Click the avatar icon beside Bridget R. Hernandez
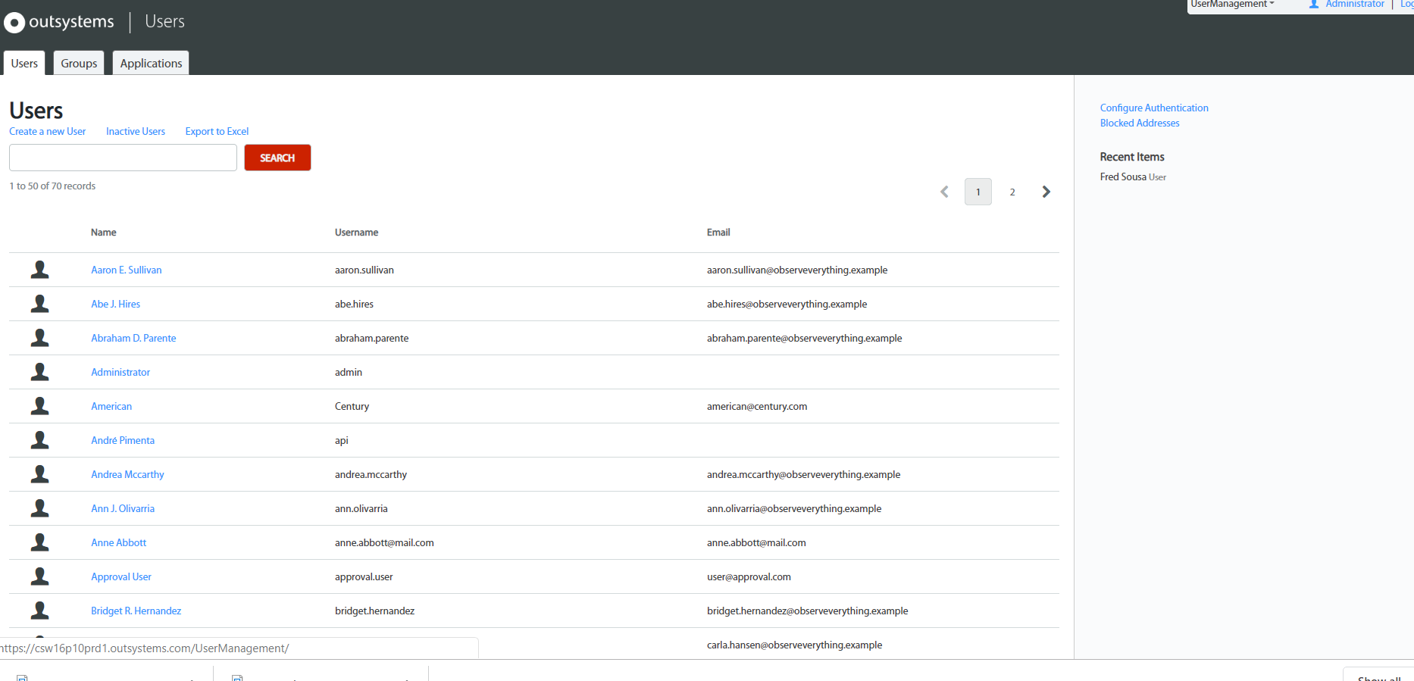Image resolution: width=1414 pixels, height=681 pixels. tap(40, 611)
